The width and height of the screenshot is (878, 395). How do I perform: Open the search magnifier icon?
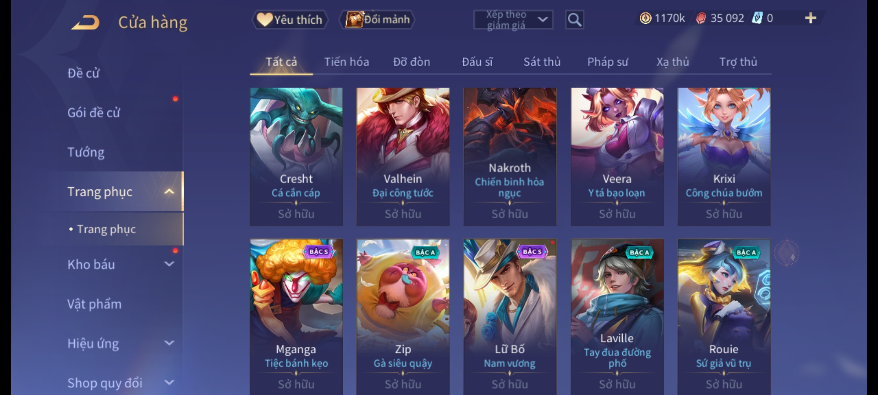[574, 20]
